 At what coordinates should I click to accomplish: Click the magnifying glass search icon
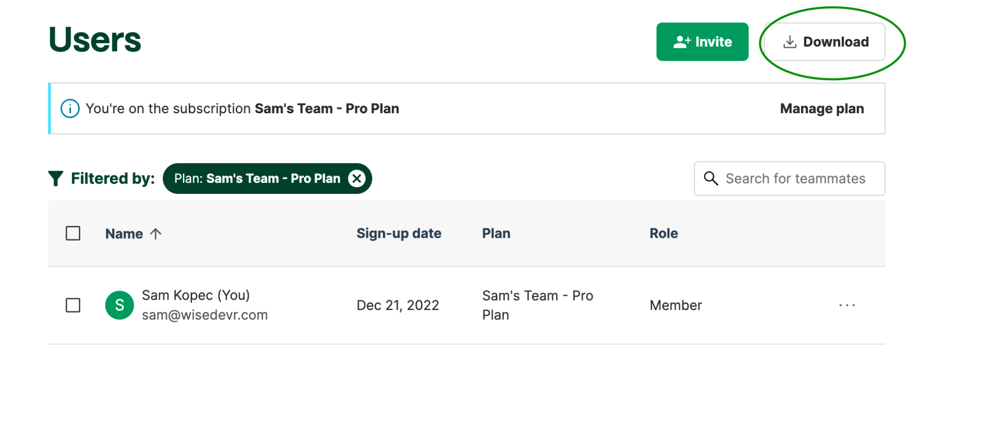tap(711, 179)
